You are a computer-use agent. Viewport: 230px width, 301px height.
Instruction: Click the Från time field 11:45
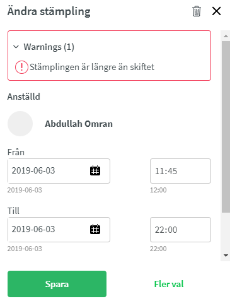click(x=180, y=171)
